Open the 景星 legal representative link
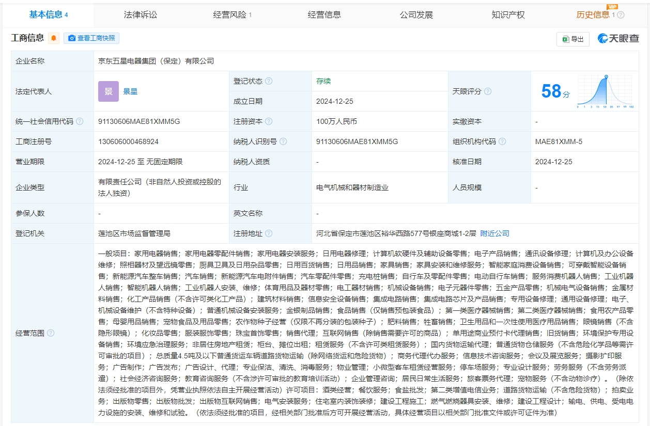The height and width of the screenshot is (426, 650). point(130,91)
